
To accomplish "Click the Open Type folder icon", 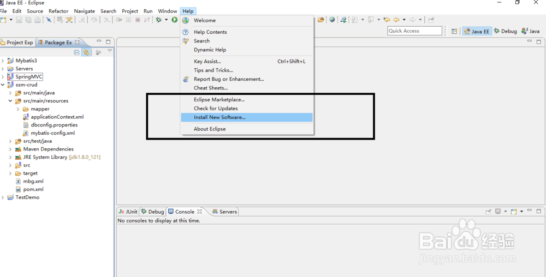I will click(321, 20).
